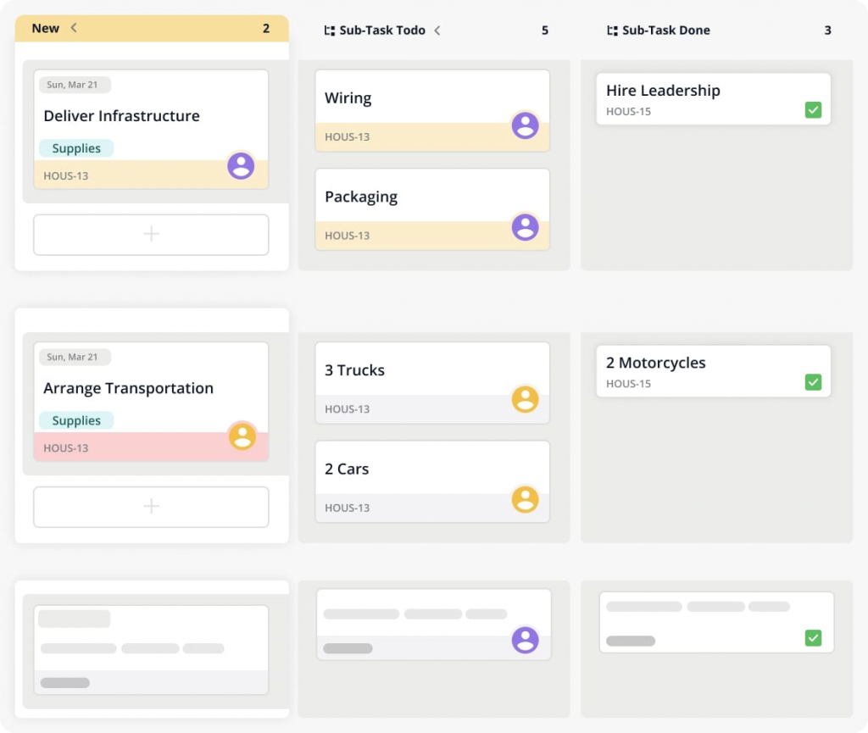Click the count 2 in New column header
Viewport: 868px width, 733px height.
(266, 28)
